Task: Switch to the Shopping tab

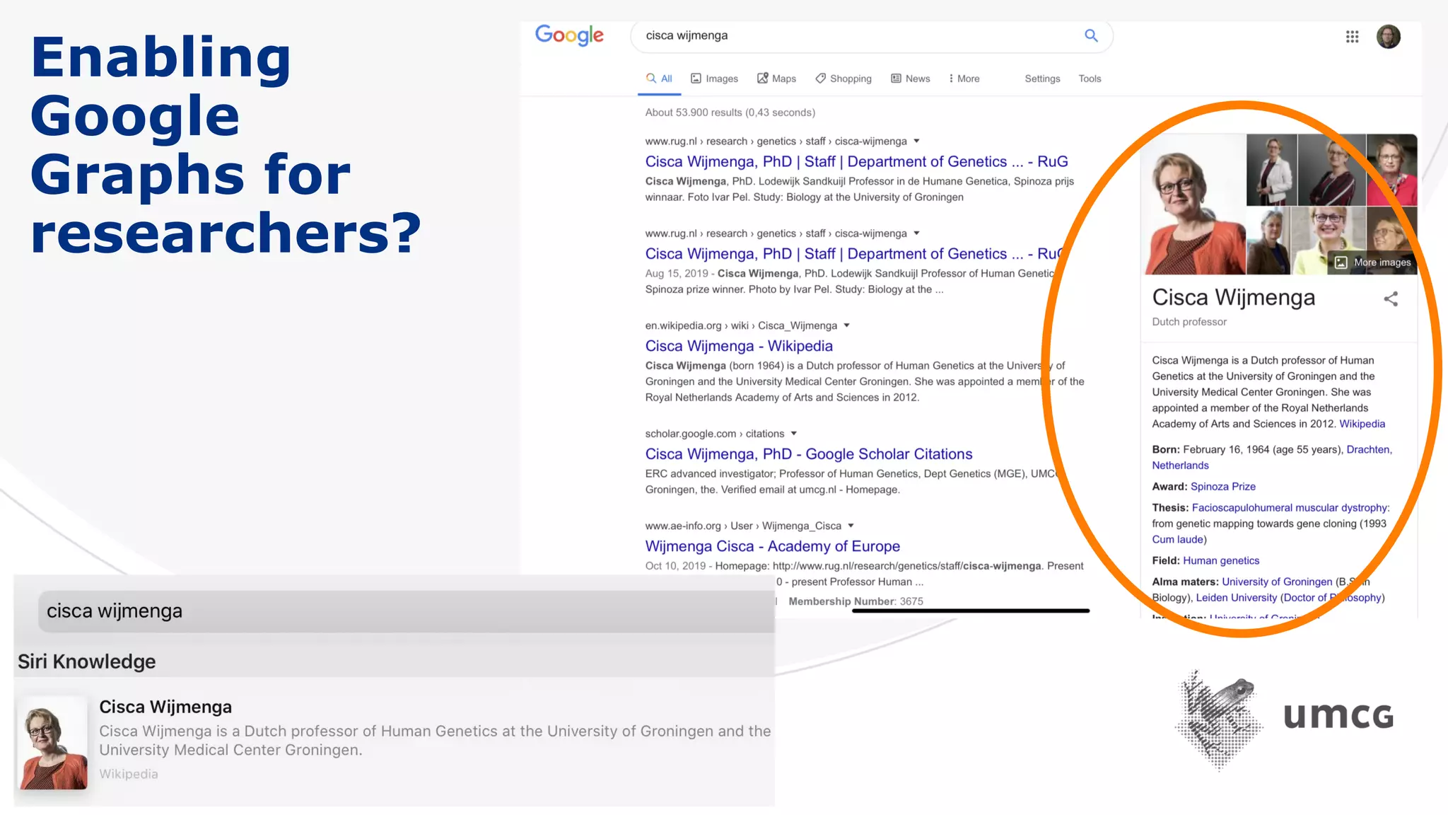Action: pyautogui.click(x=843, y=79)
